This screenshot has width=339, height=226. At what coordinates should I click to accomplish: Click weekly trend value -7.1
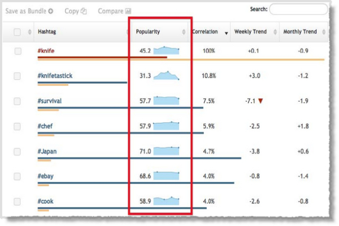point(250,101)
